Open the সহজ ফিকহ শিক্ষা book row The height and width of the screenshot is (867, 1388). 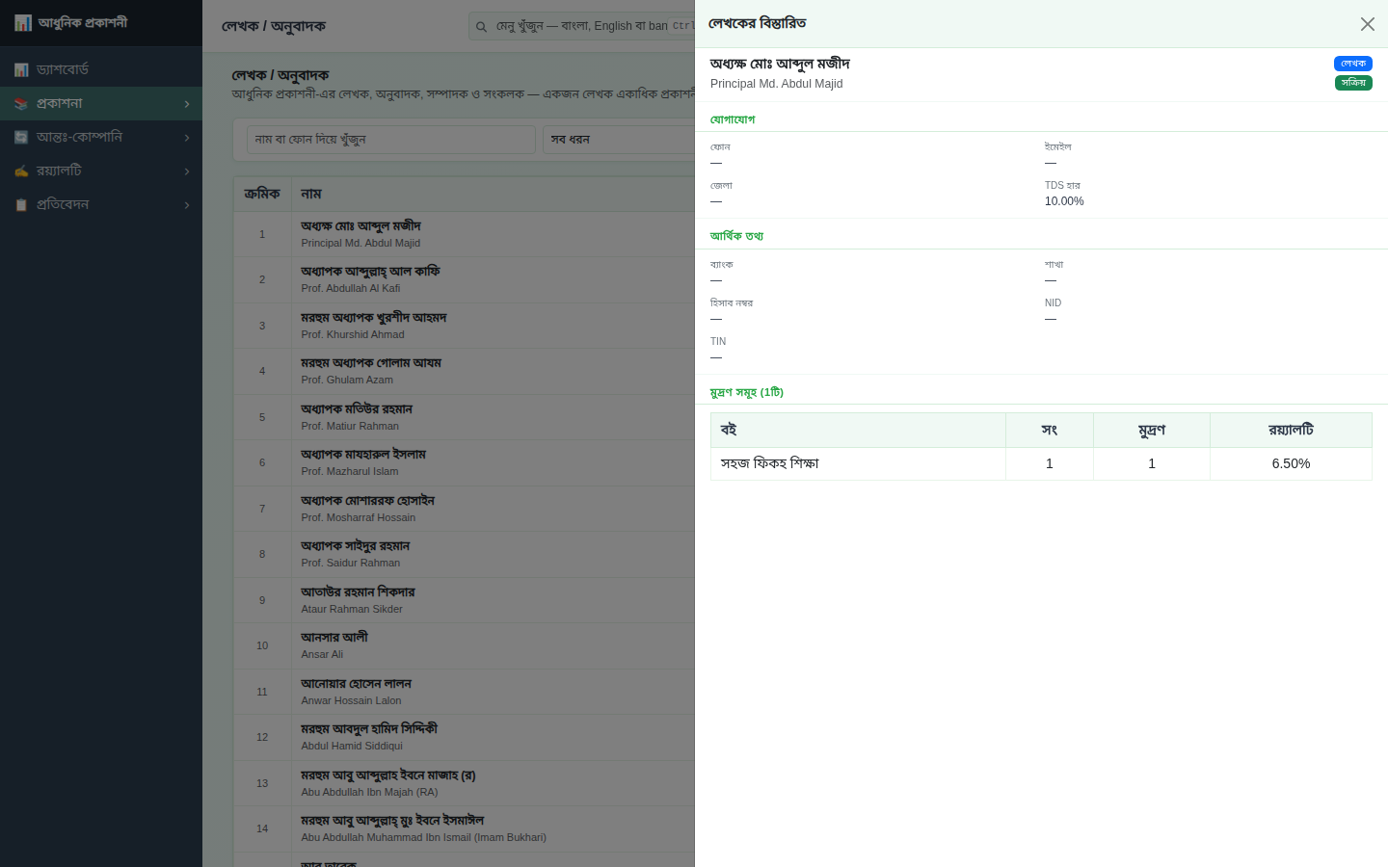pyautogui.click(x=1041, y=463)
